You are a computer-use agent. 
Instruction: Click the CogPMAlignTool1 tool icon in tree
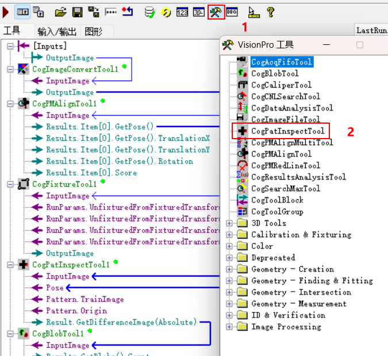(x=23, y=104)
